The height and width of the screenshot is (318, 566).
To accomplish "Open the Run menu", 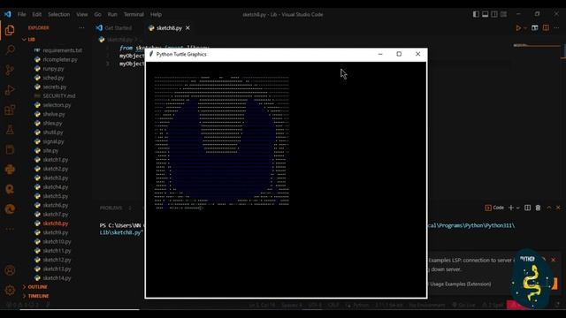I will click(x=112, y=14).
